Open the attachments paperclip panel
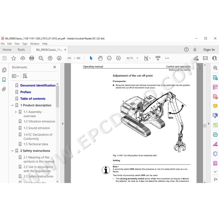 tap(4, 89)
